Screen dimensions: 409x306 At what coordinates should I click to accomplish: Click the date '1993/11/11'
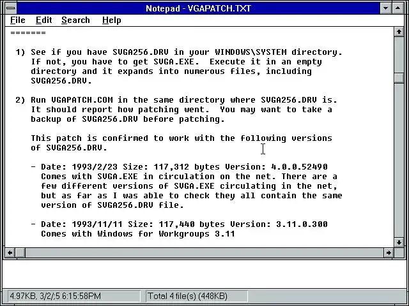[97, 224]
